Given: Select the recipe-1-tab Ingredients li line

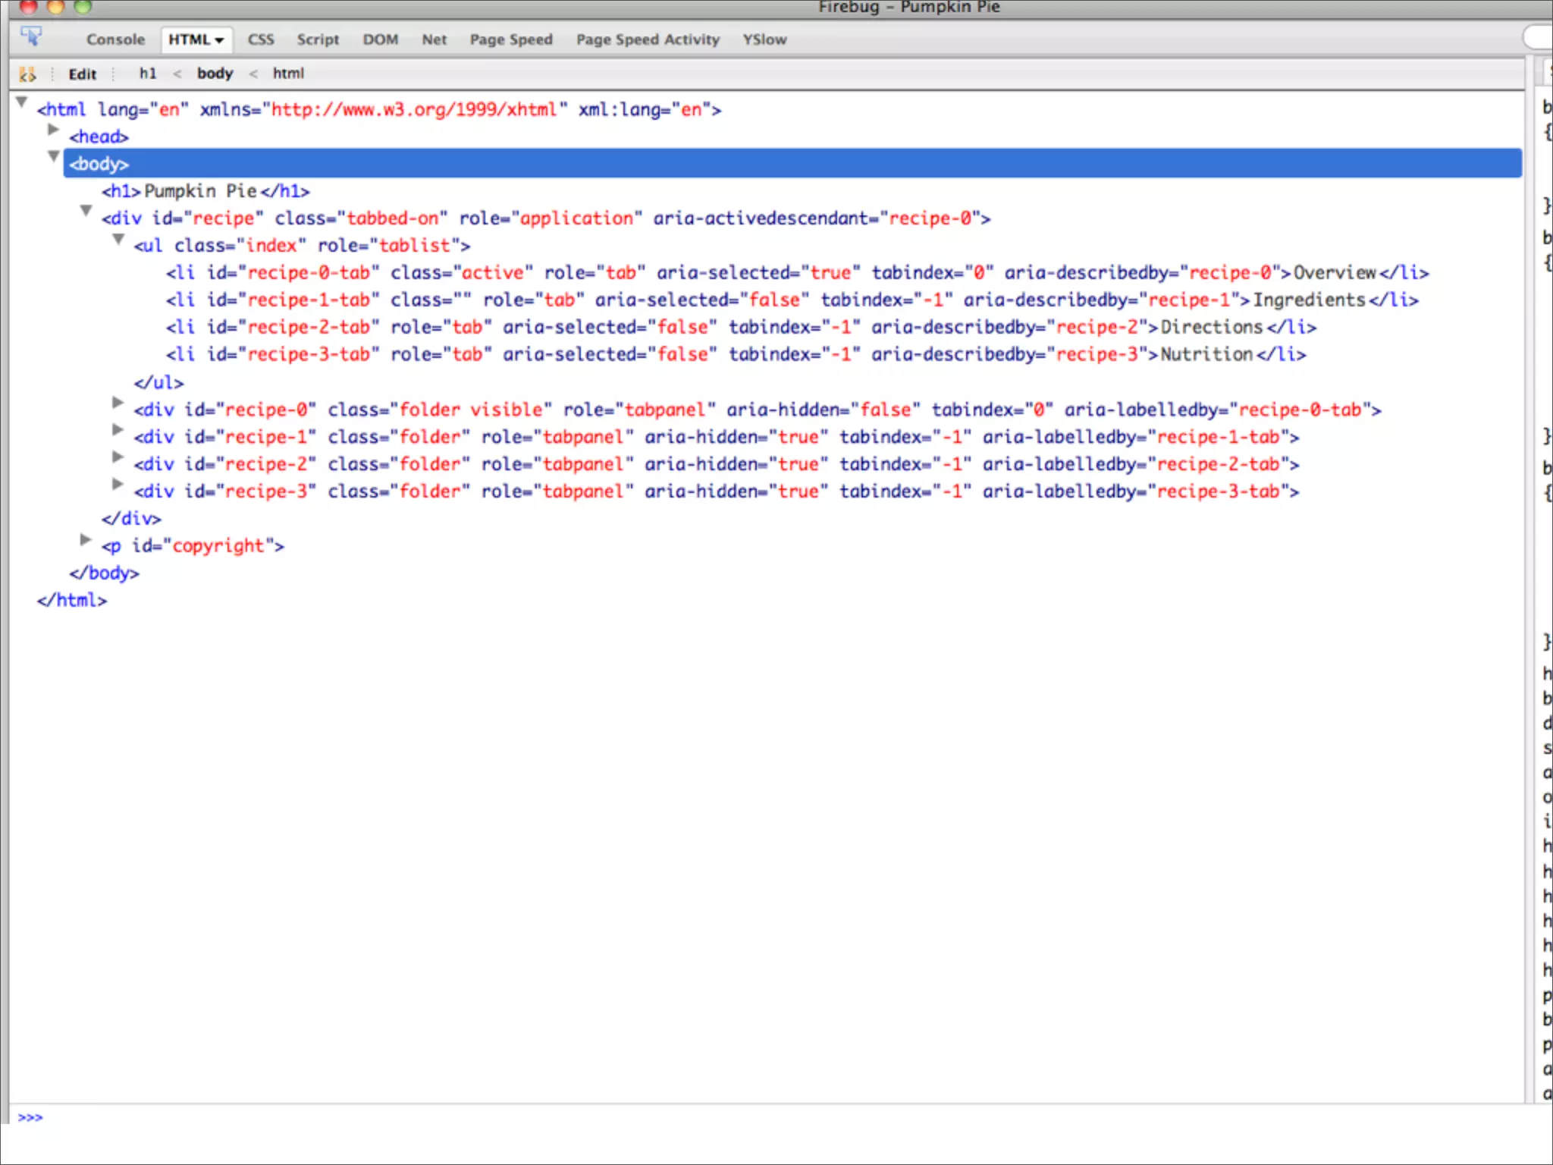Looking at the screenshot, I should (x=792, y=300).
